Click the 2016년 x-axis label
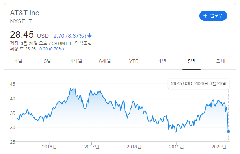 pos(49,147)
